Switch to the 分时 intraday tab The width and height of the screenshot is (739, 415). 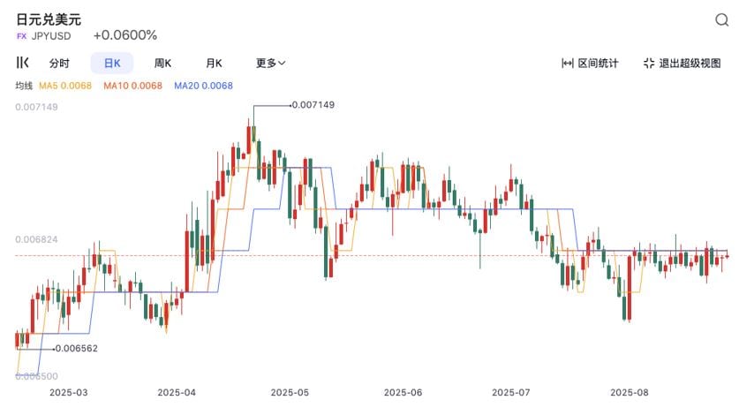[x=59, y=64]
